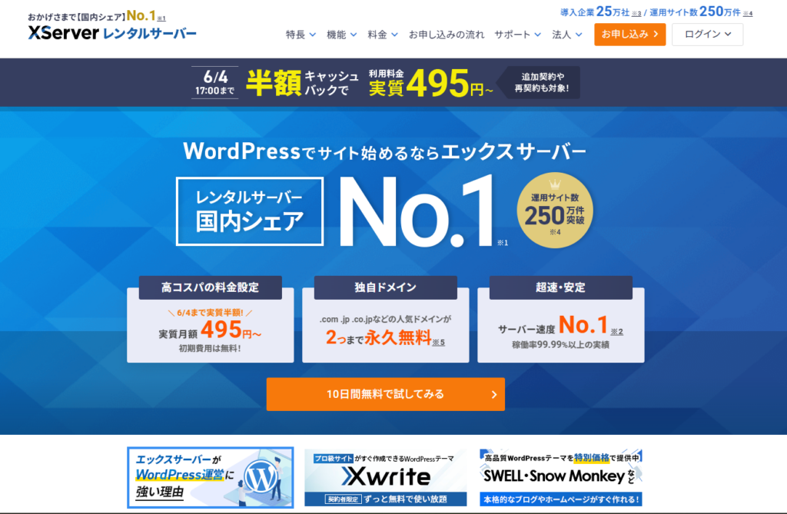
Task: Click the orange お申し込み button
Action: click(630, 34)
